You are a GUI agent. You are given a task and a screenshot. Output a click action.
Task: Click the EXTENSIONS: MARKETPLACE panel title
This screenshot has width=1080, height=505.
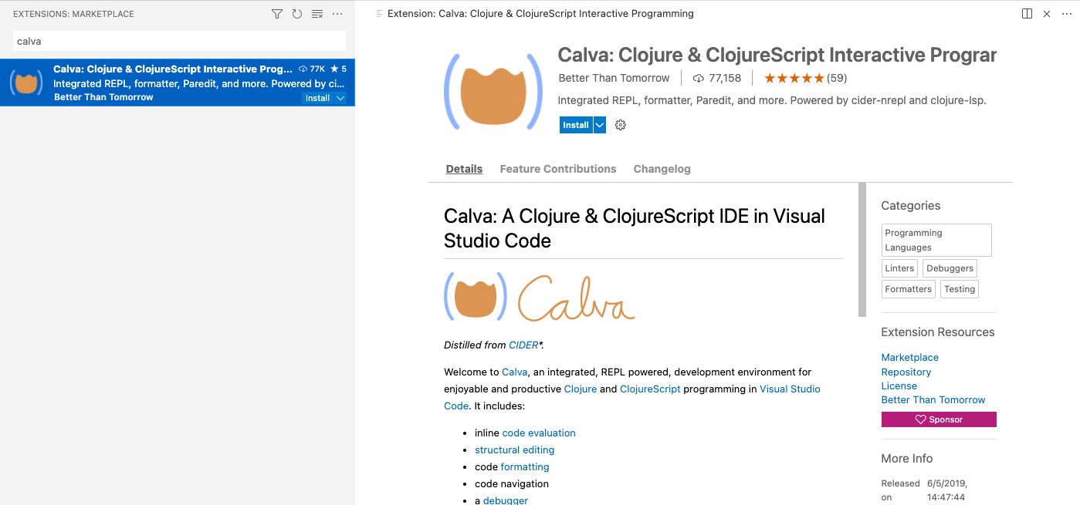point(73,14)
